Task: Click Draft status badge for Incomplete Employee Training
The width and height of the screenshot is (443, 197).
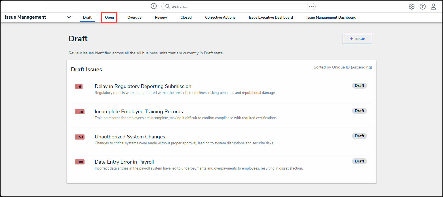Action: point(359,111)
